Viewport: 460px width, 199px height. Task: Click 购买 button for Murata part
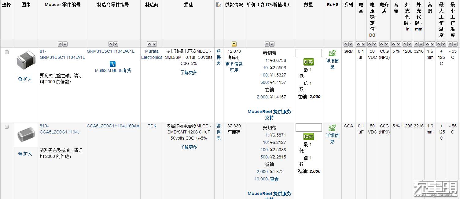[309, 62]
